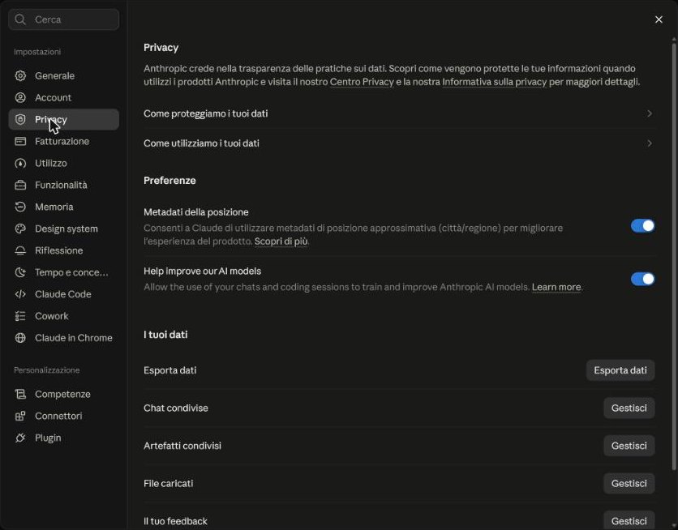Screen dimensions: 678x530
Task: Click Gestisci for Chat condivise
Action: tap(629, 408)
